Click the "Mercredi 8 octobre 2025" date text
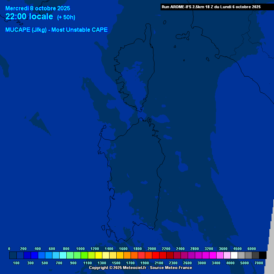Viewport: 274px width, 274px height. [x=37, y=9]
